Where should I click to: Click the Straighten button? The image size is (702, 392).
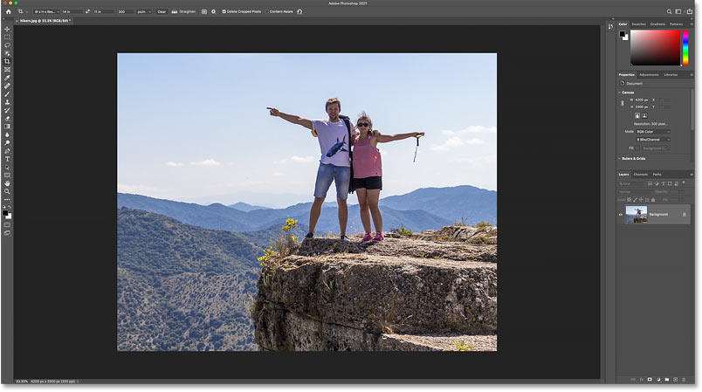click(183, 11)
